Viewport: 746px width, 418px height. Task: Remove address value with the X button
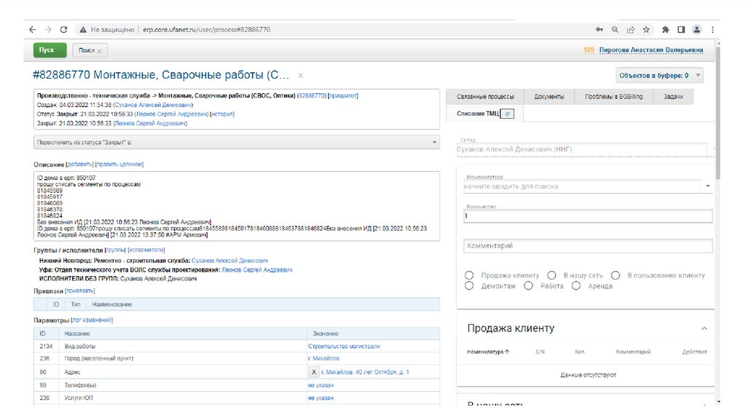click(314, 371)
